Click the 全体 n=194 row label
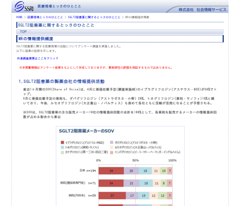This screenshot has height=206, width=240. [88, 171]
